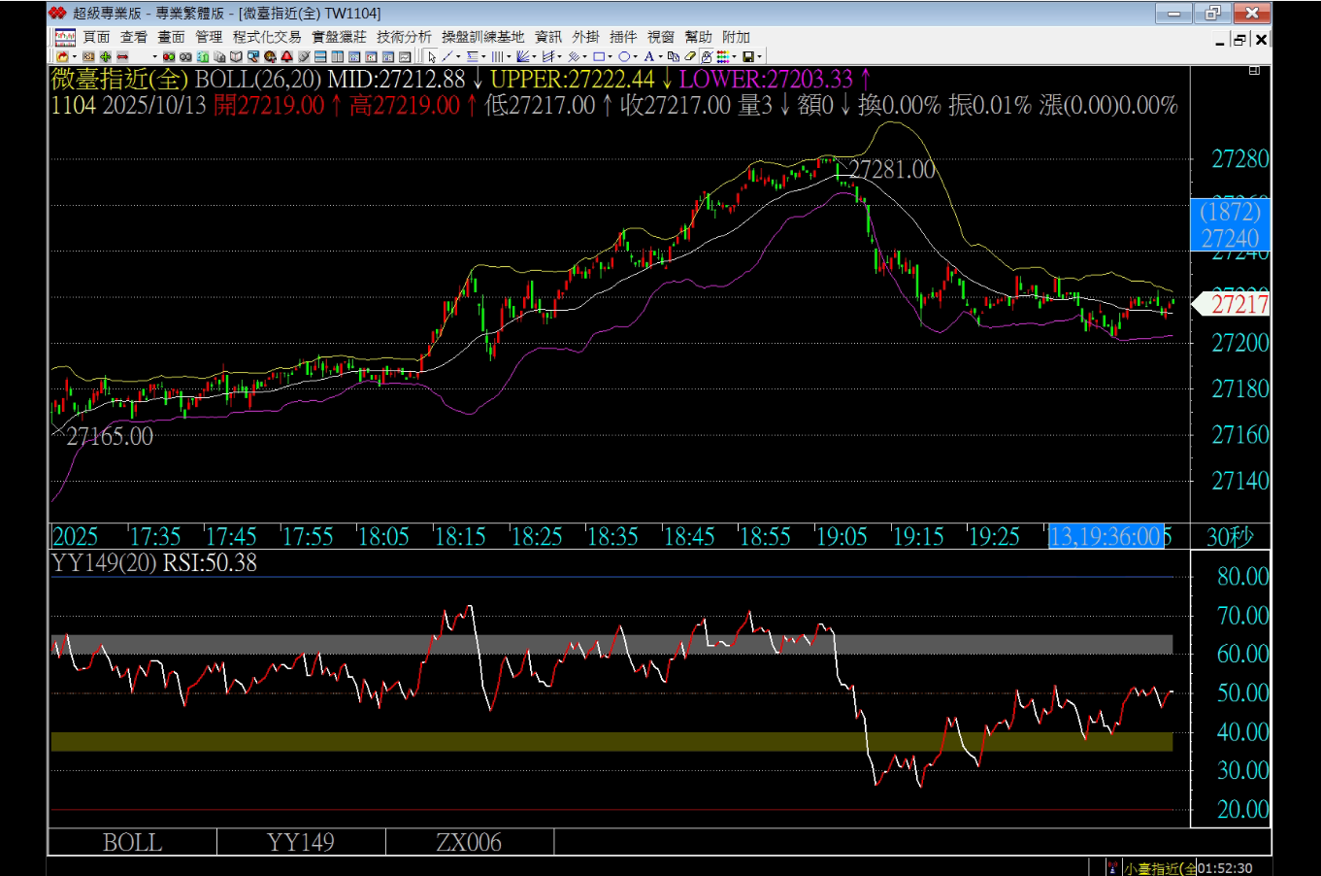The height and width of the screenshot is (876, 1321).
Task: Click the green plus crosshair icon
Action: coord(105,56)
